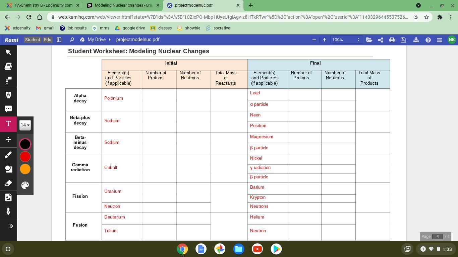Screen dimensions: 458x257
Task: Download the PDF
Action: [x=416, y=40]
